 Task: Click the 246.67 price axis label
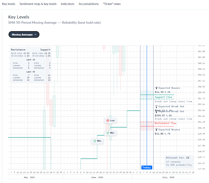pos(201,151)
